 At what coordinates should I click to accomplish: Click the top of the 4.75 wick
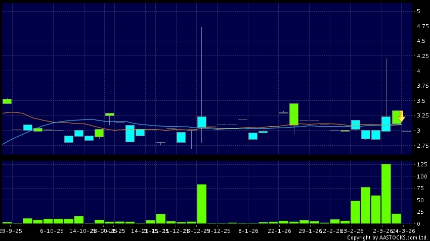point(201,28)
